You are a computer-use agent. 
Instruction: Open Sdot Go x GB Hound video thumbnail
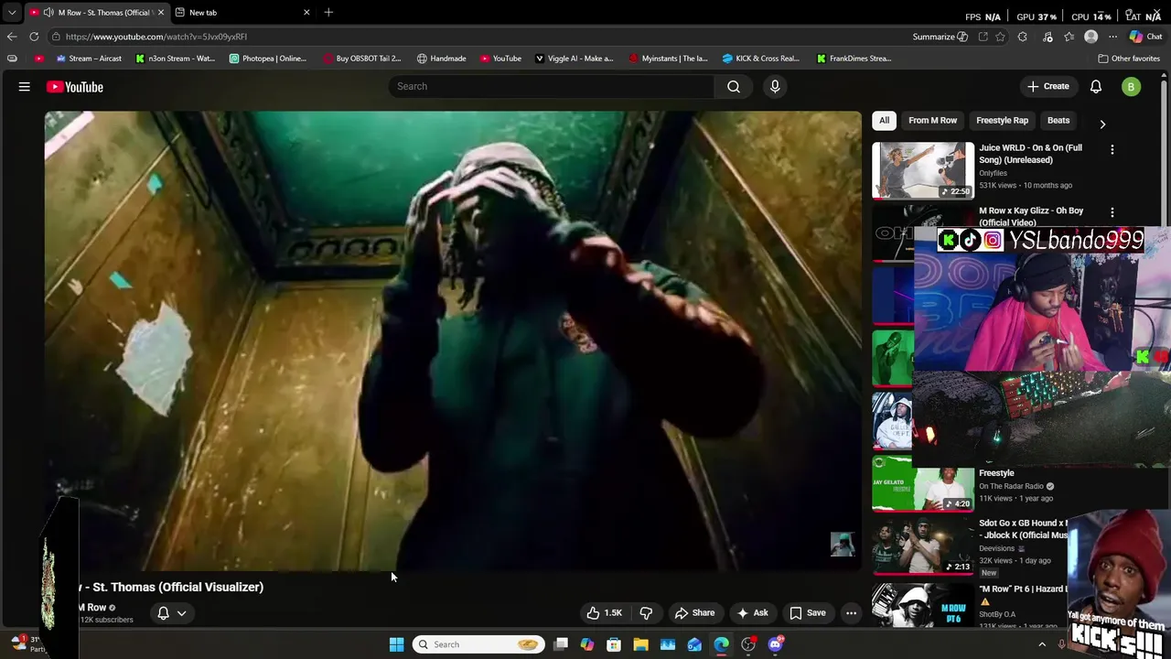(x=923, y=546)
